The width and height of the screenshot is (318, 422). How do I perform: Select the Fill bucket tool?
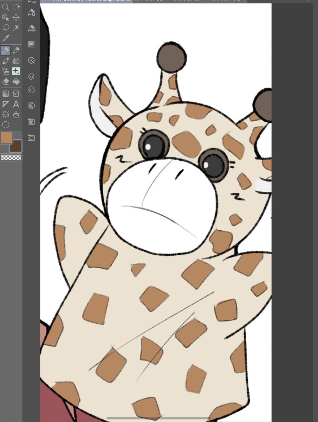pos(16,82)
